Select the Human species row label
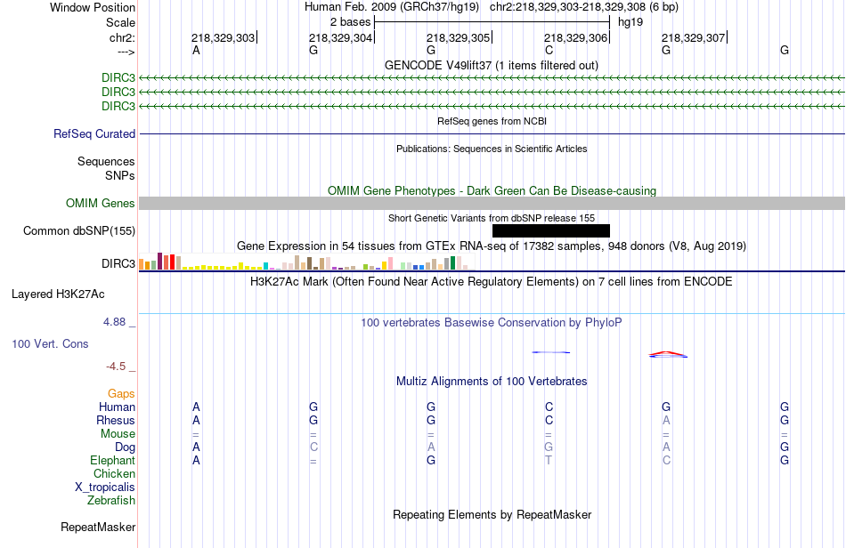This screenshot has height=548, width=846. (117, 407)
